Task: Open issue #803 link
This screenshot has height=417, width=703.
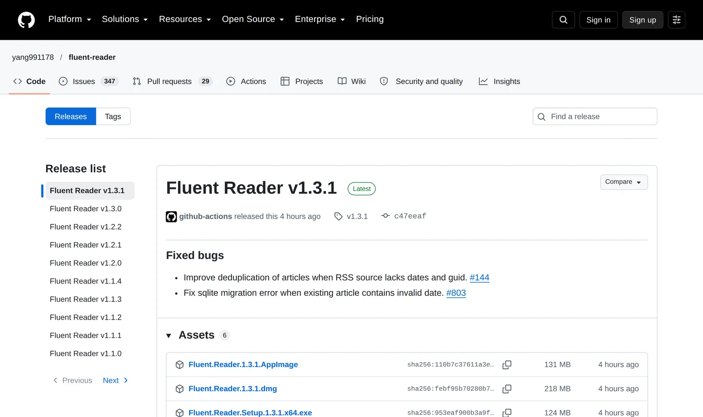Action: click(x=456, y=293)
